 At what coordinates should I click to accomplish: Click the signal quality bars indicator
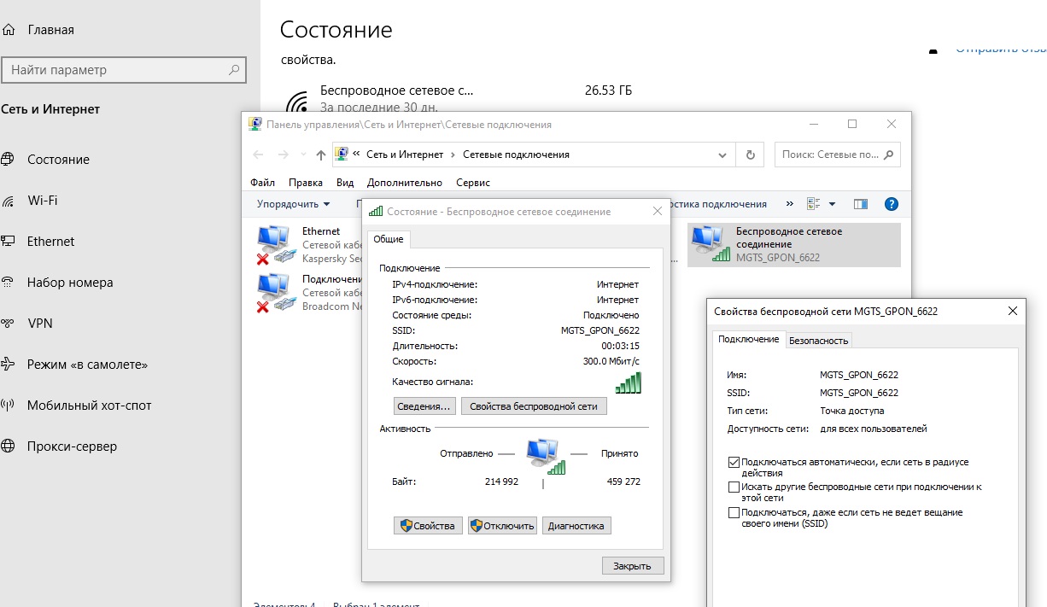pos(629,382)
